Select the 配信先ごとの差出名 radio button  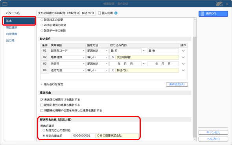tap(44, 130)
